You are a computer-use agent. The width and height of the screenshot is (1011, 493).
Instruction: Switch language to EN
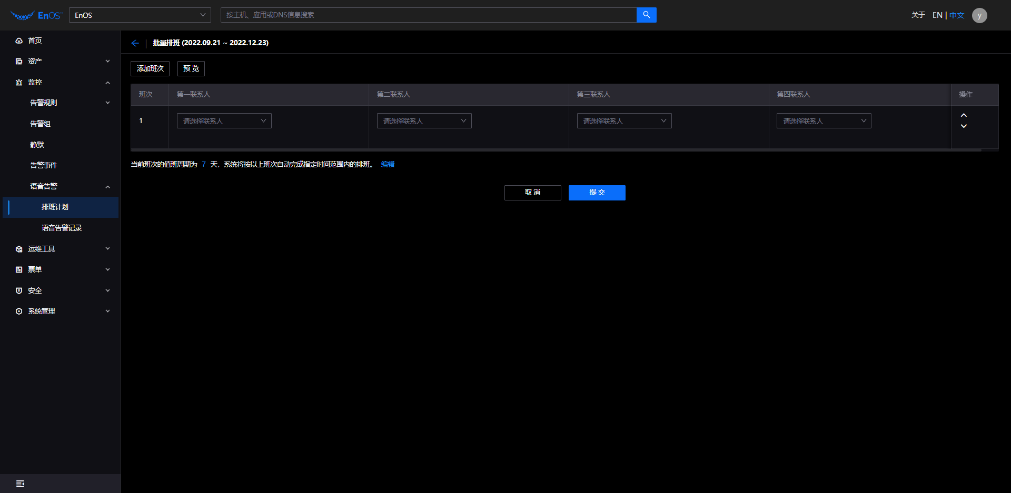tap(937, 15)
